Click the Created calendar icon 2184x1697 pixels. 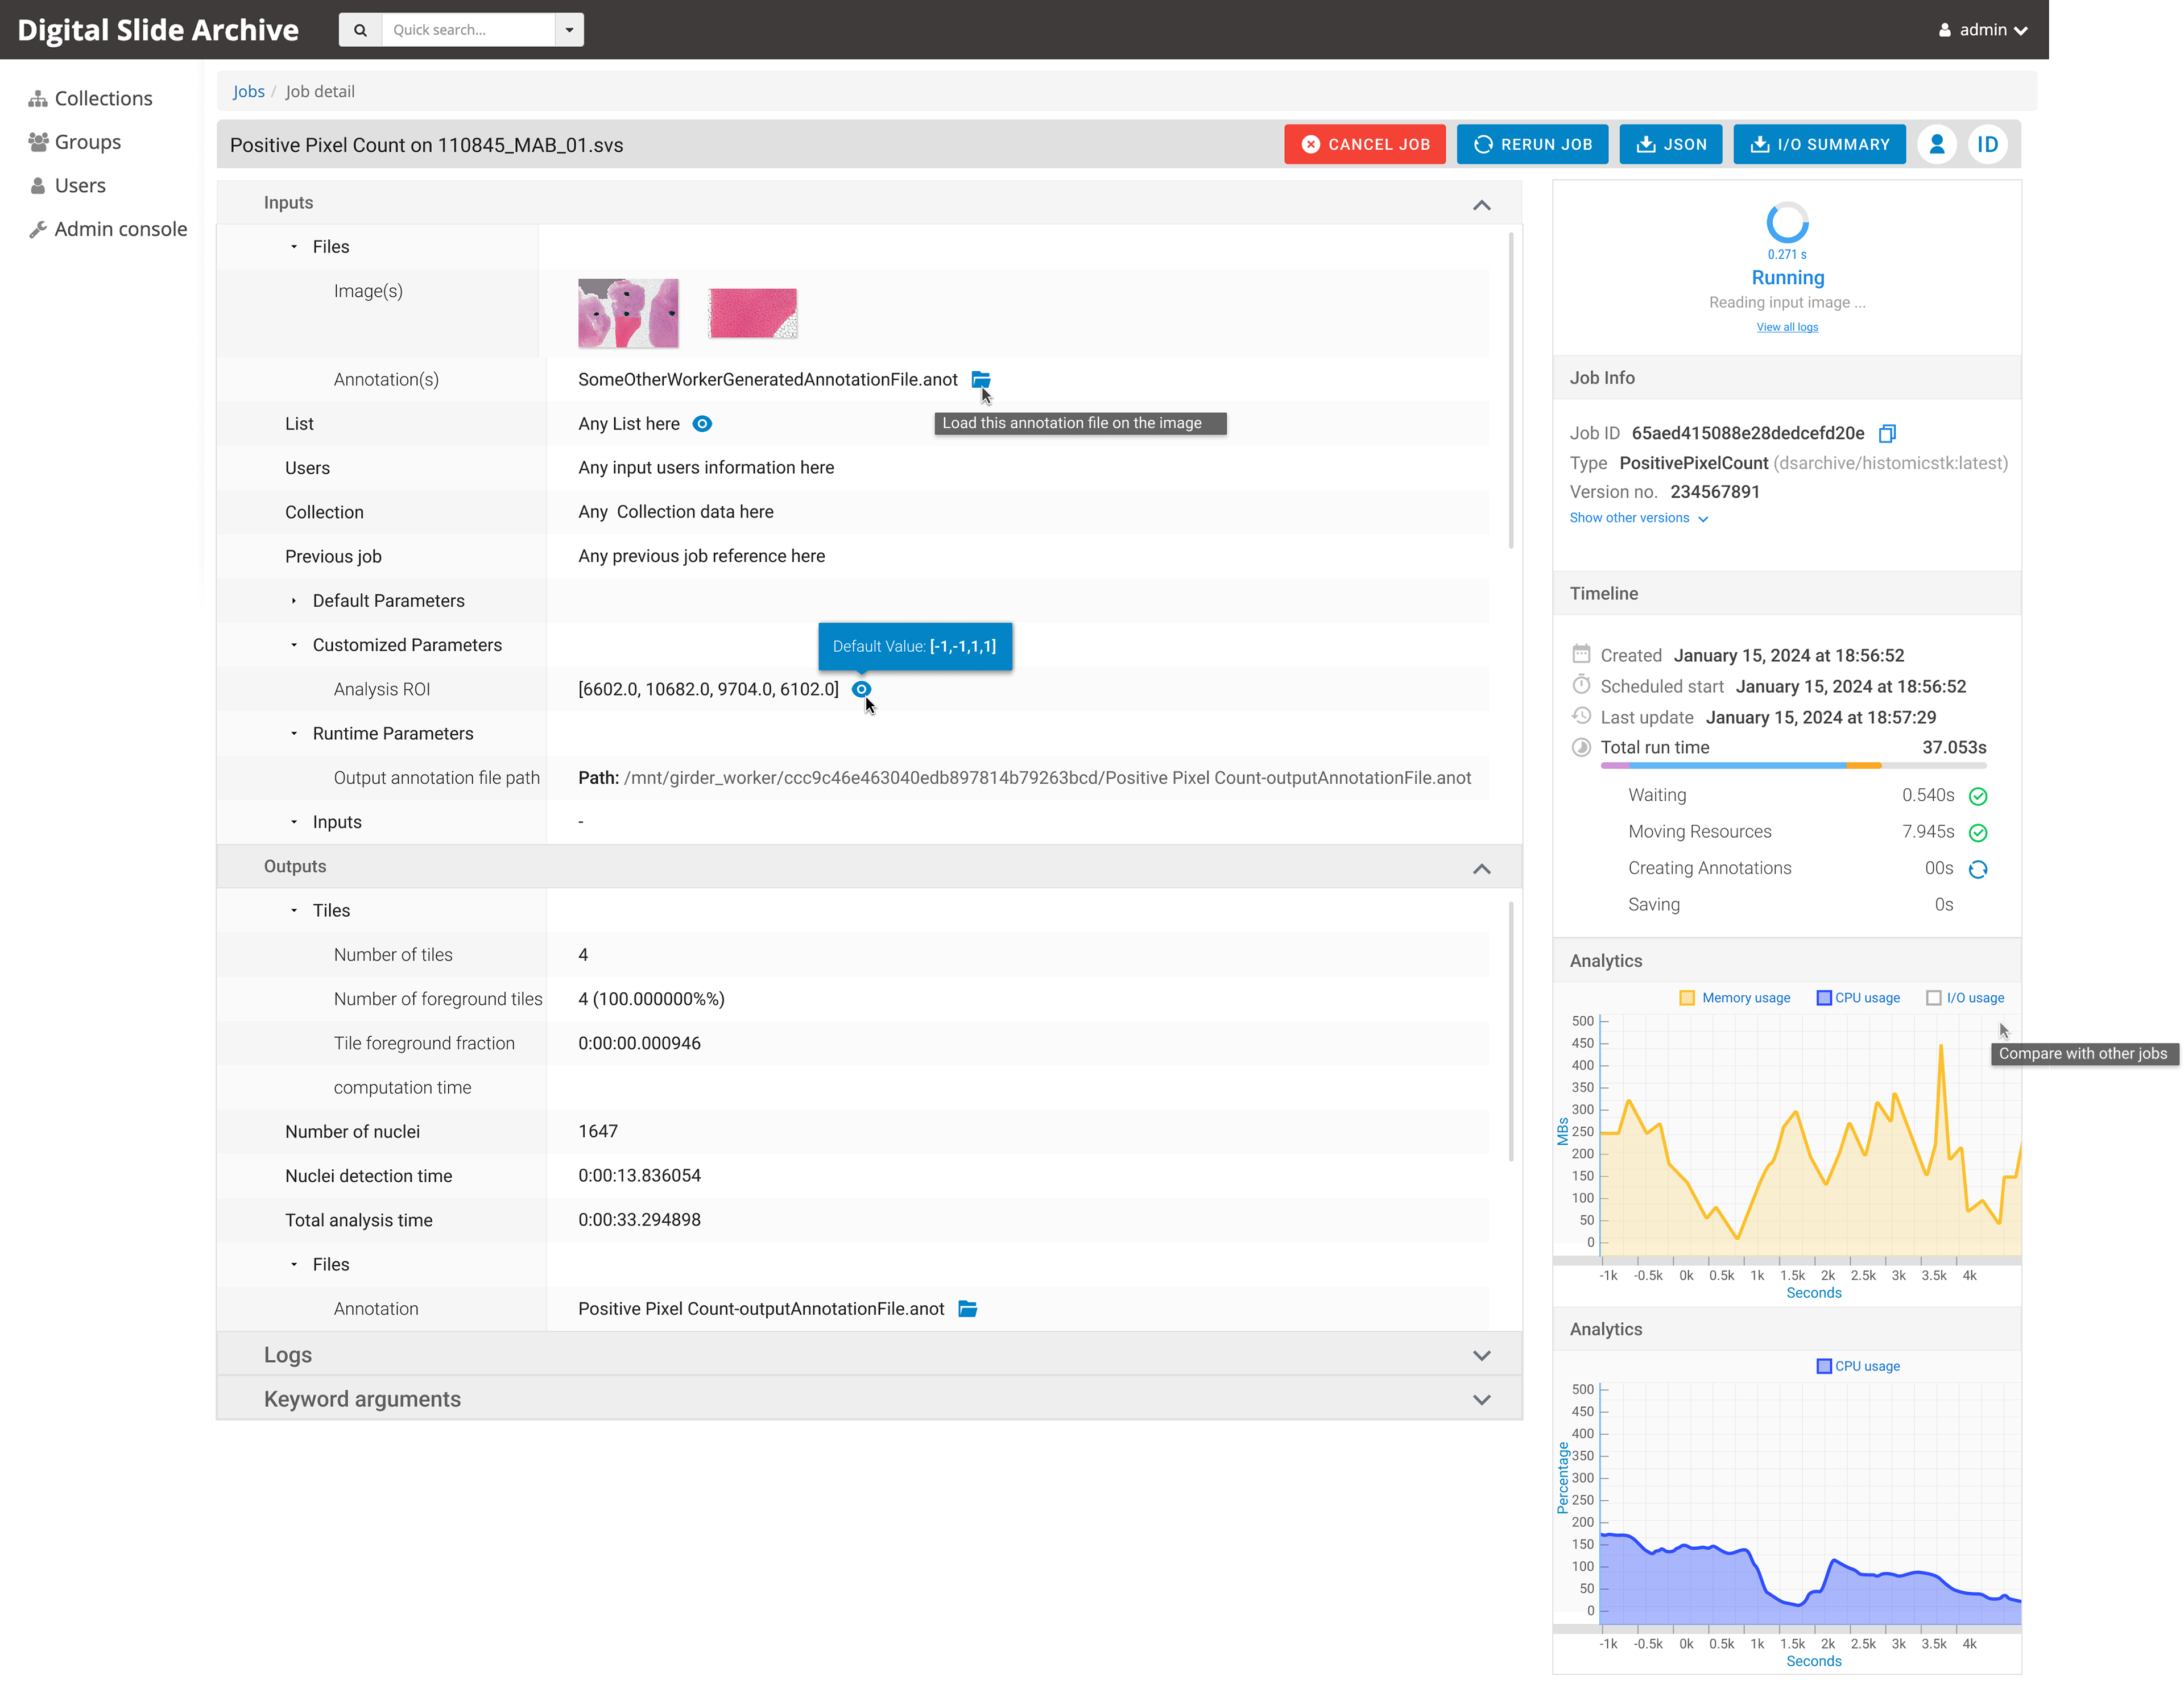[x=1581, y=654]
